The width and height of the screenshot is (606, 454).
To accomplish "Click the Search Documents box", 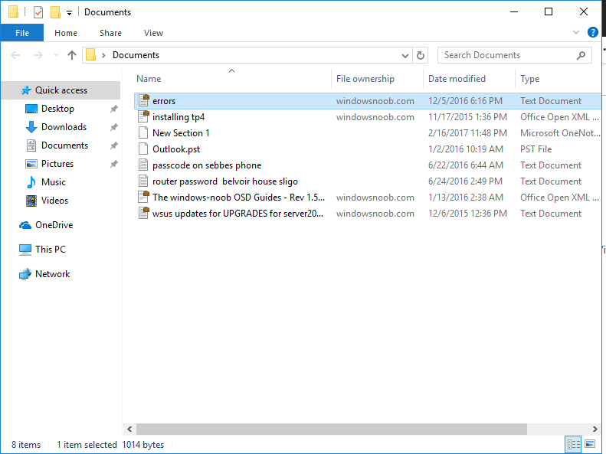I will pyautogui.click(x=514, y=55).
